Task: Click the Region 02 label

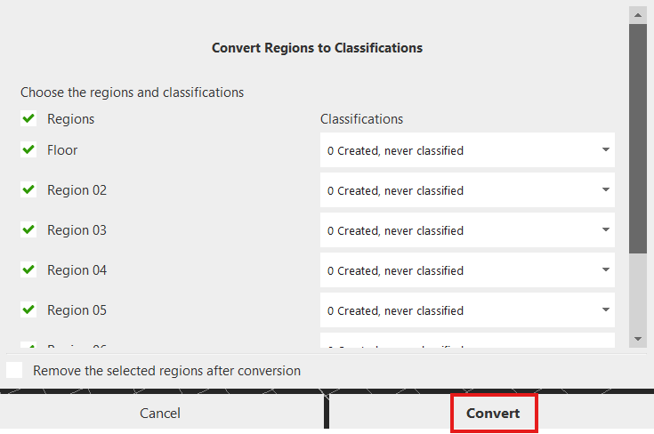Action: (77, 190)
